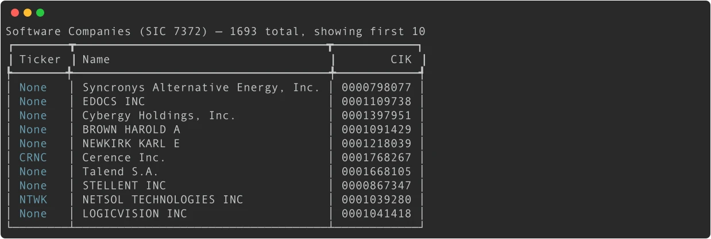The image size is (711, 239).
Task: Select BROWN HAROLD A name
Action: pyautogui.click(x=131, y=129)
